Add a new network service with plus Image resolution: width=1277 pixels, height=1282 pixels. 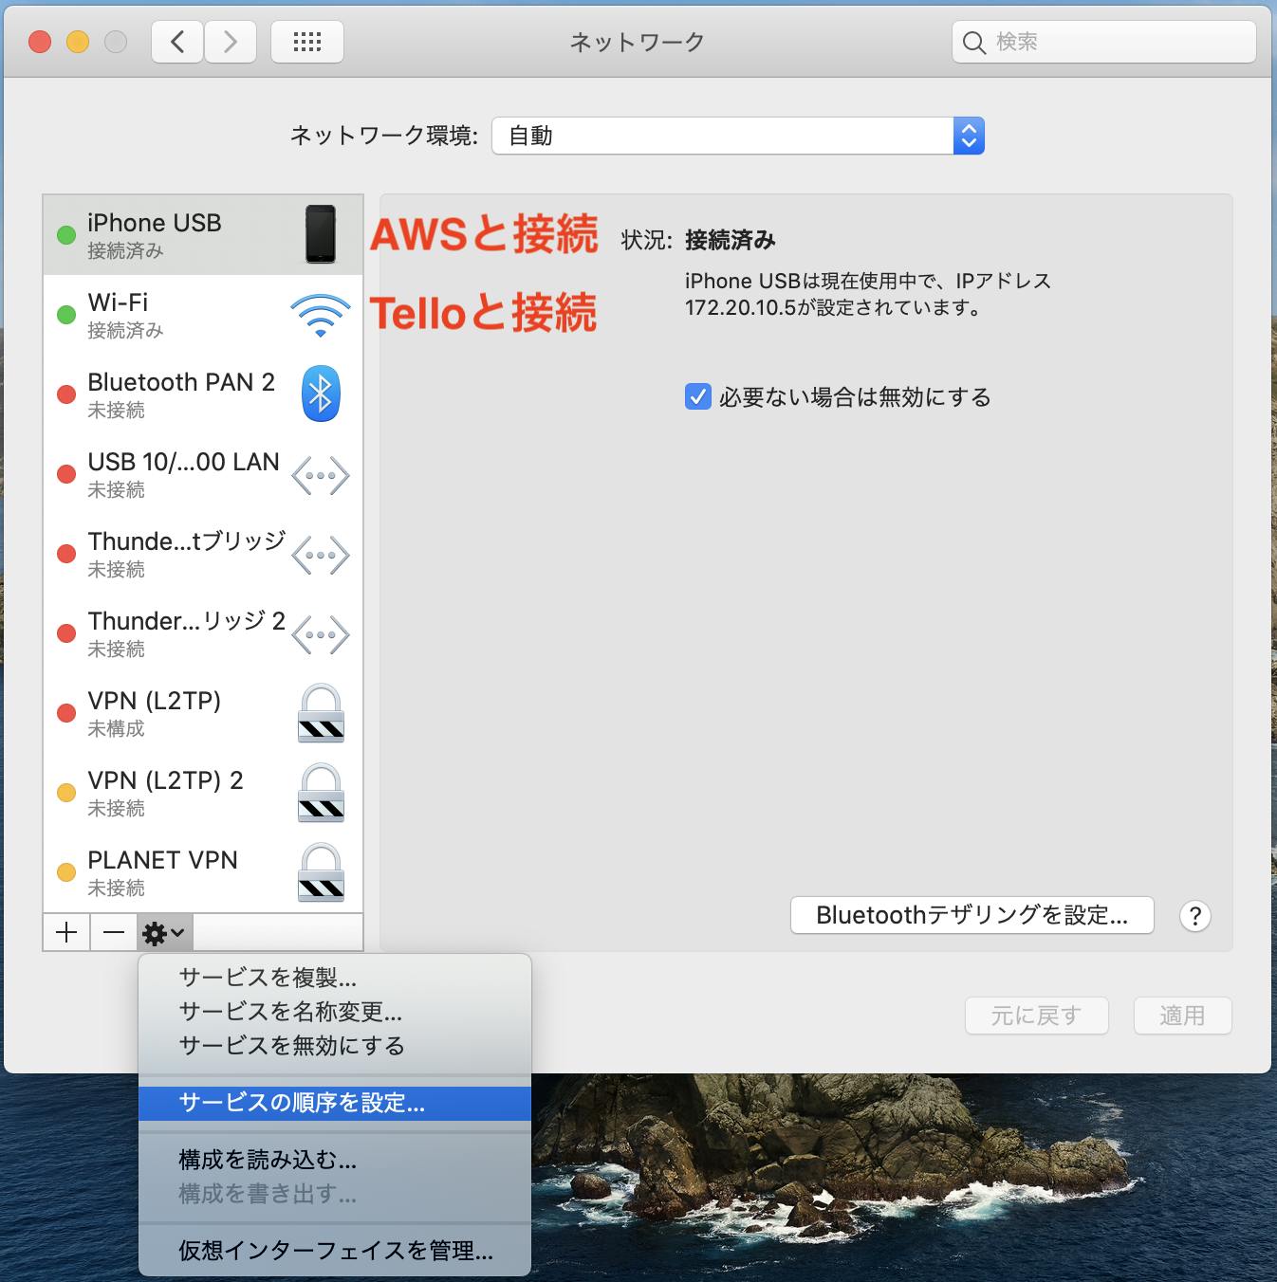pyautogui.click(x=66, y=932)
